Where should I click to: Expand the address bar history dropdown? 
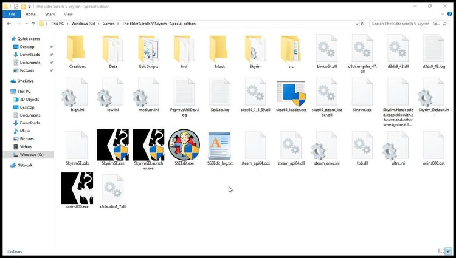(x=357, y=24)
